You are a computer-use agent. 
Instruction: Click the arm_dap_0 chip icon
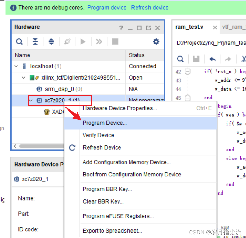[x=39, y=89]
